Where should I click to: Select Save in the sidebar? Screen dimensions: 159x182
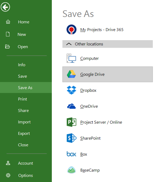(x=22, y=76)
